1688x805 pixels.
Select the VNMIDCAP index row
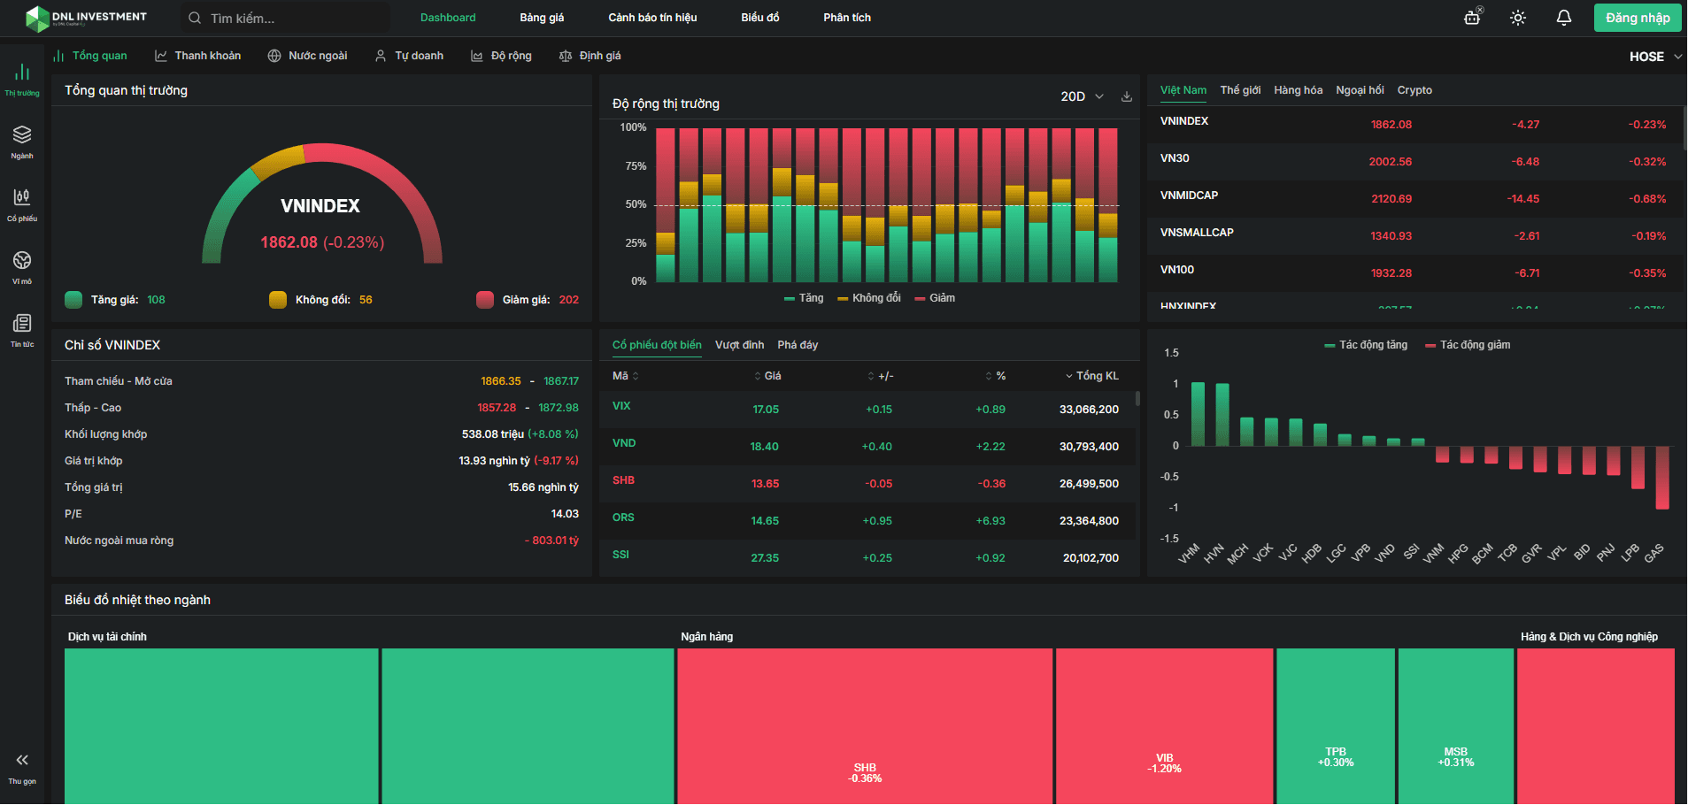pyautogui.click(x=1414, y=198)
